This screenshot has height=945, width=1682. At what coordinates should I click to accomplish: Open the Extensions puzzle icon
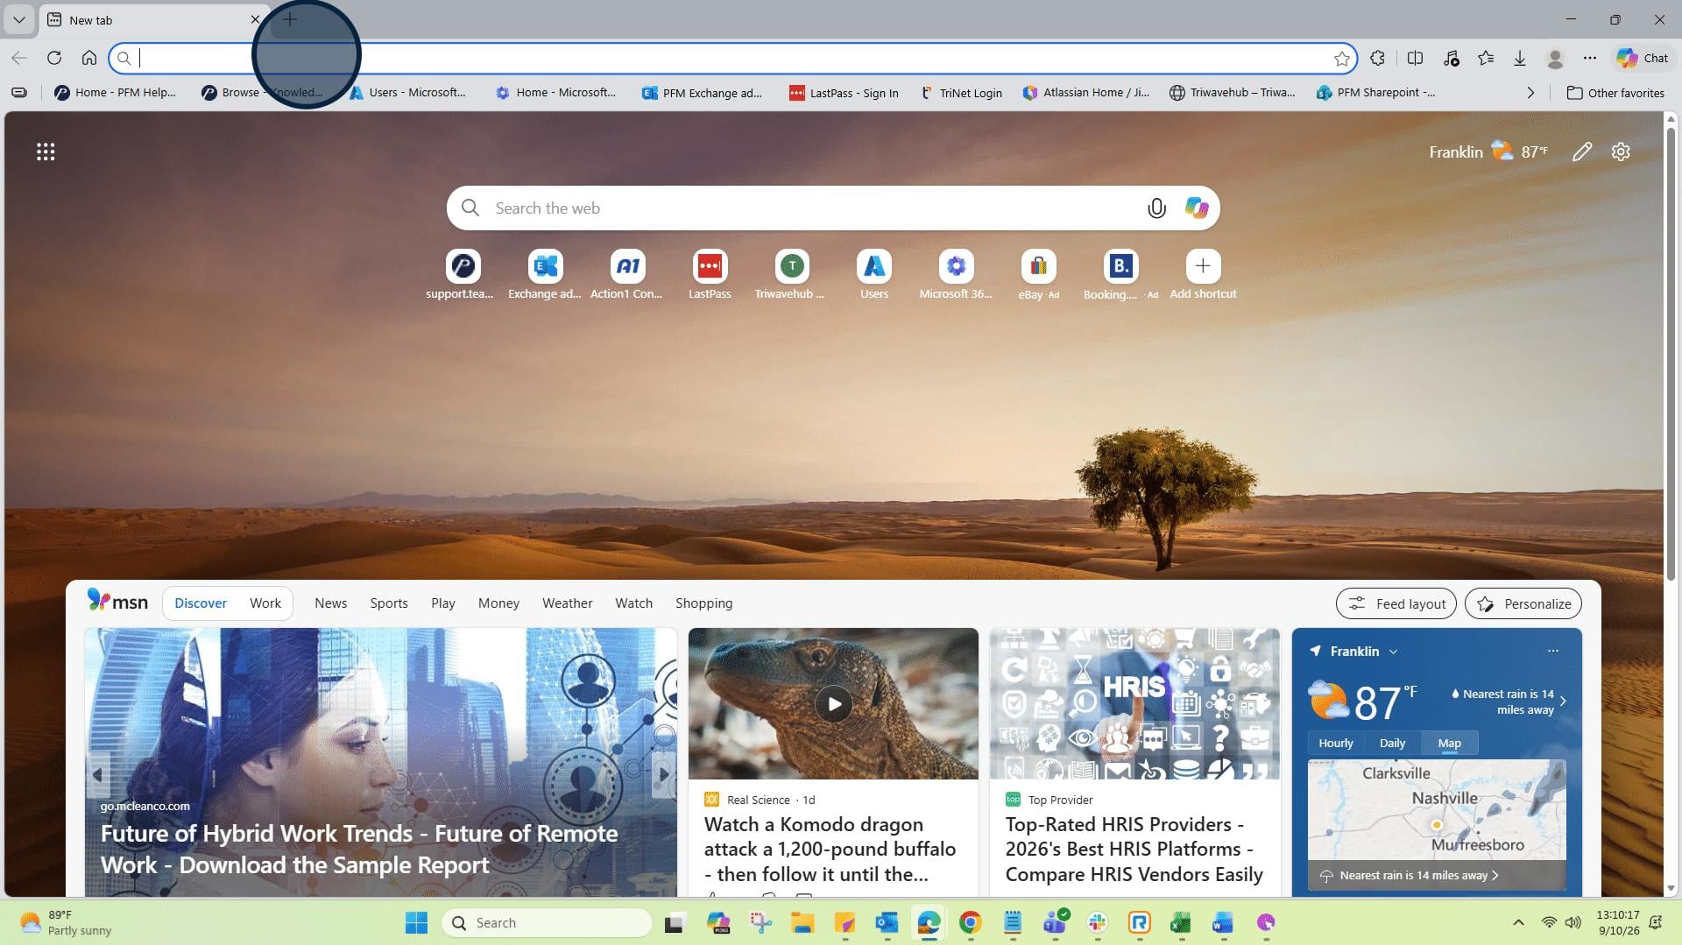pos(1378,58)
